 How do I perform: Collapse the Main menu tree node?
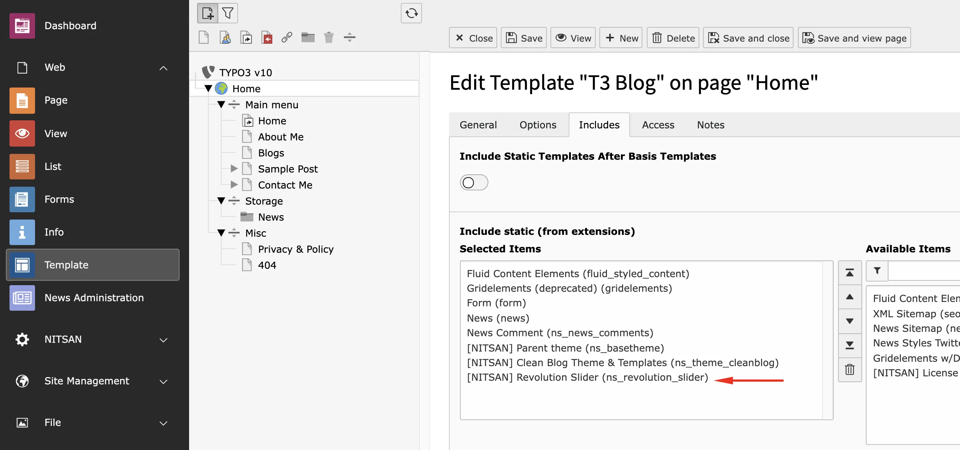[221, 105]
